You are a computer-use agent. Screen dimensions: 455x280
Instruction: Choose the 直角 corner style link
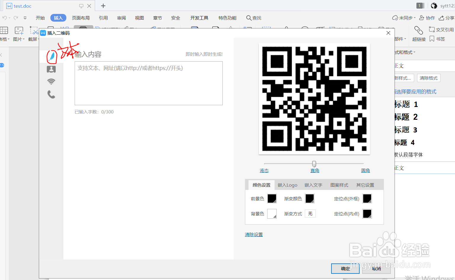click(x=315, y=171)
